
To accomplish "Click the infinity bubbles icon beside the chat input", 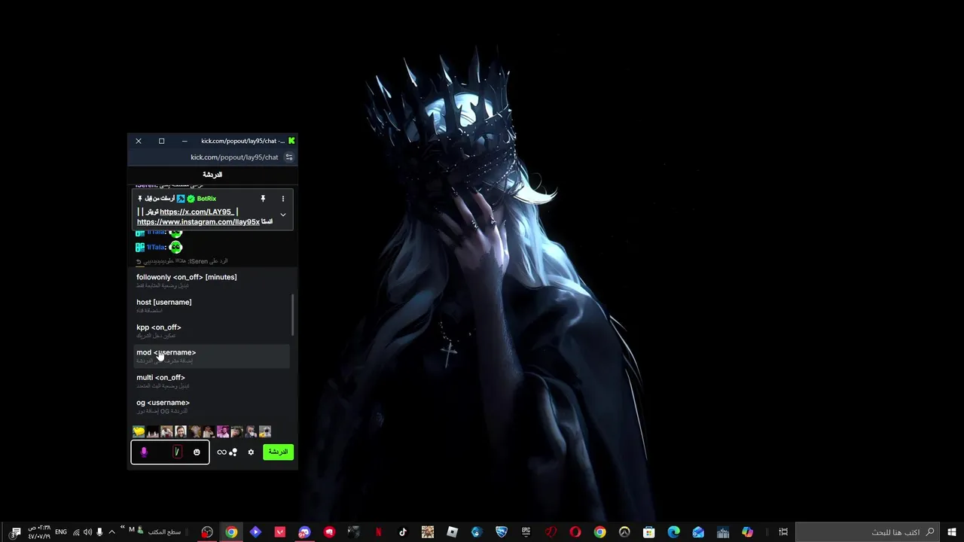I will tap(227, 452).
